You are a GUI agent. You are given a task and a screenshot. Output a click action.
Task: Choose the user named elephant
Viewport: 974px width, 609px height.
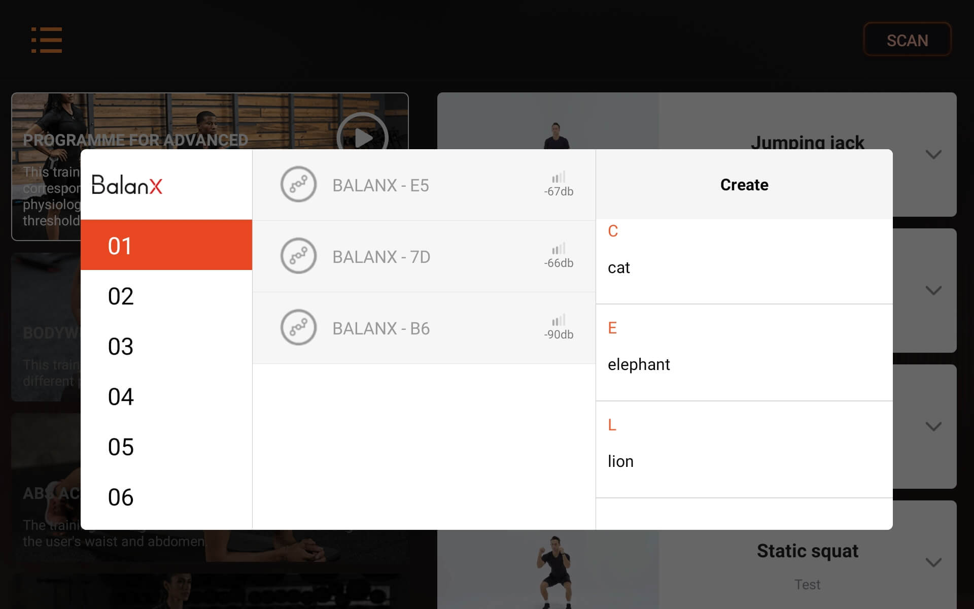click(744, 364)
